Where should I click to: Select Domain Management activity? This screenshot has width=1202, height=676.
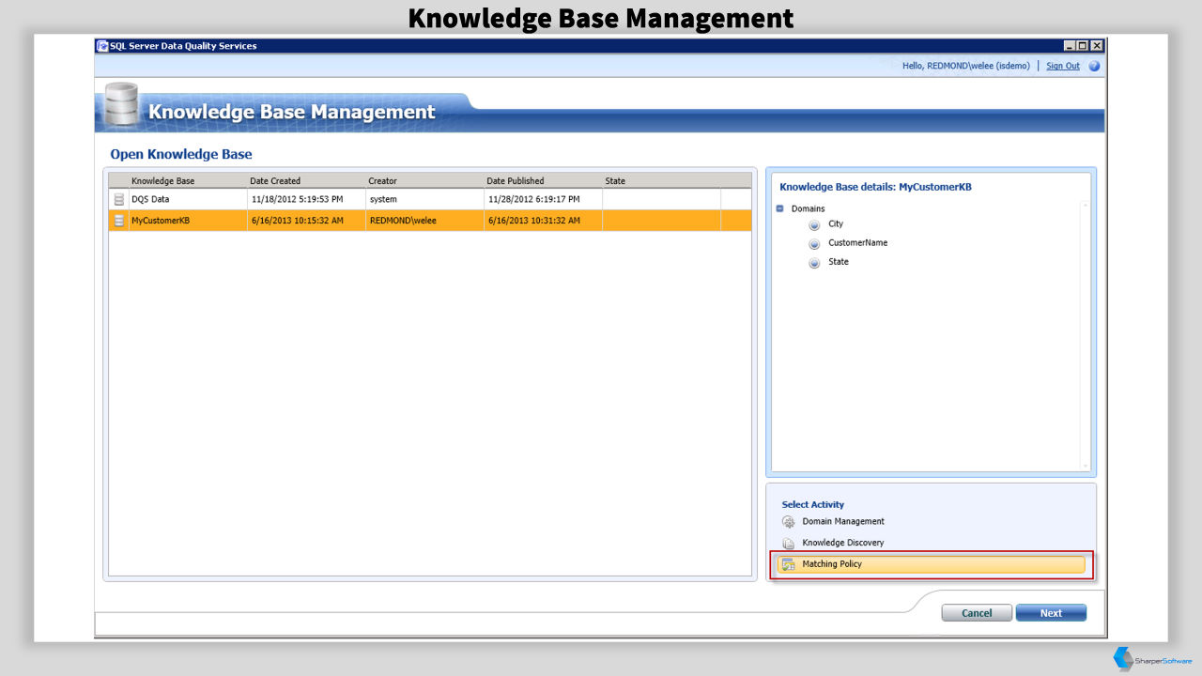point(843,522)
